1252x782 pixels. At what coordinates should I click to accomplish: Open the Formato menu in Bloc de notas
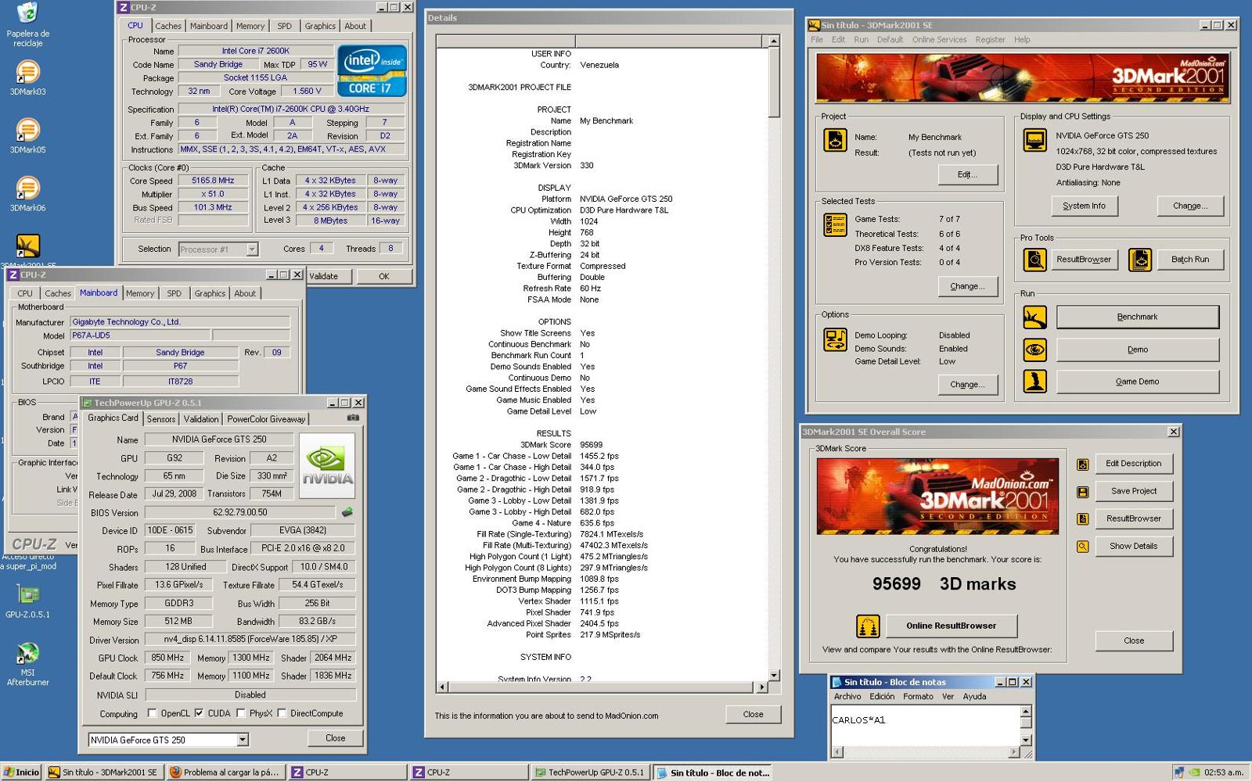[x=918, y=697]
